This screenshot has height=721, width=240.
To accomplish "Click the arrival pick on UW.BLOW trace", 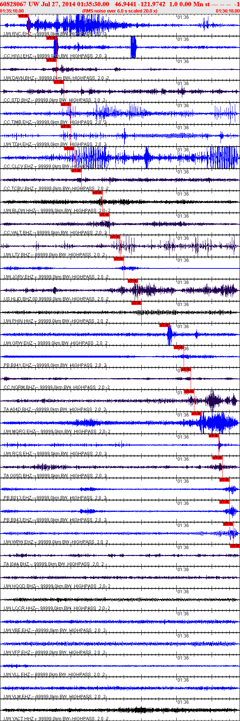I will (98, 192).
